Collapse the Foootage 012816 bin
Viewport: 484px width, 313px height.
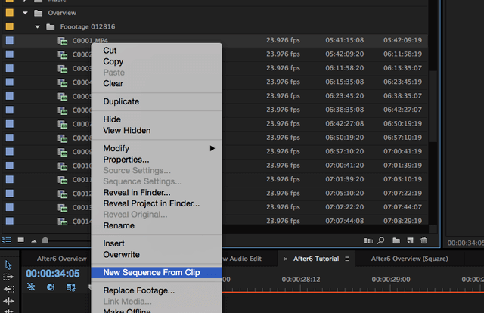pyautogui.click(x=37, y=27)
